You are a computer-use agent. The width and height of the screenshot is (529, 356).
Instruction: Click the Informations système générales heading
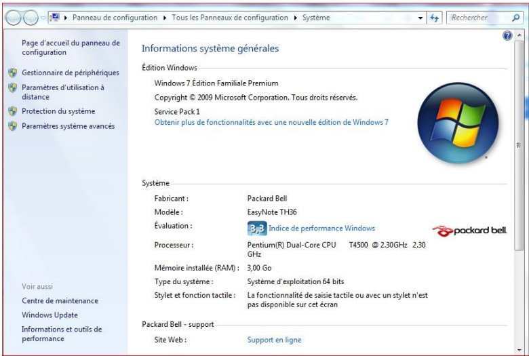pyautogui.click(x=210, y=49)
